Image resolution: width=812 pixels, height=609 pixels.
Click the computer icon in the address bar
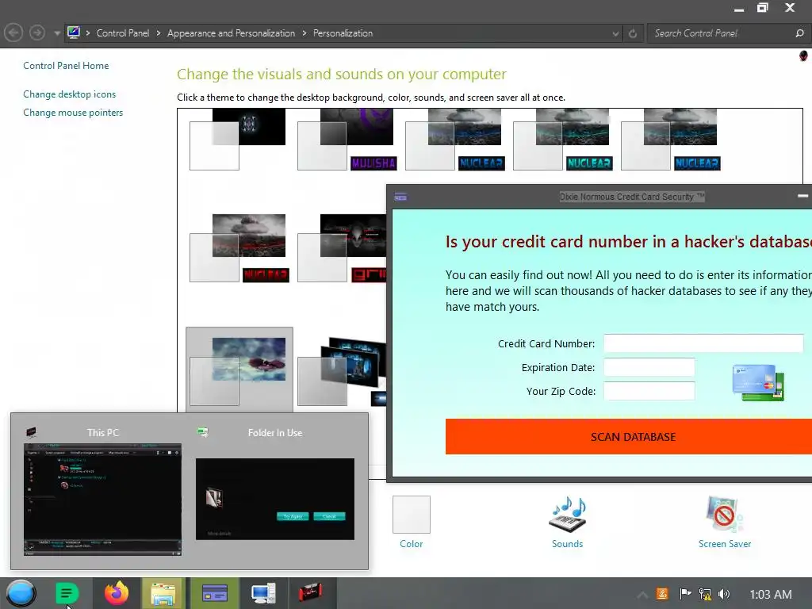click(x=74, y=33)
